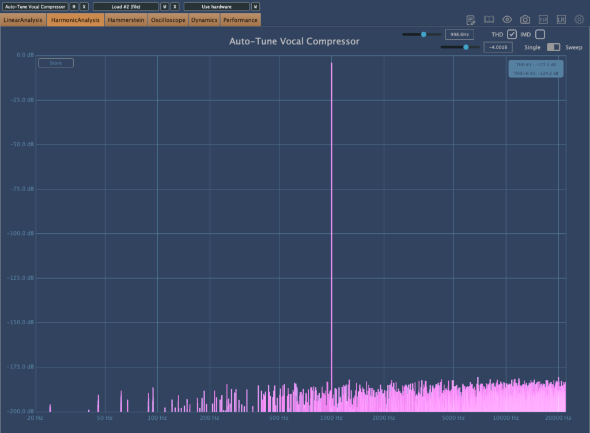Screen dimensions: 590x433
Task: Click the Sweep label
Action: 573,47
